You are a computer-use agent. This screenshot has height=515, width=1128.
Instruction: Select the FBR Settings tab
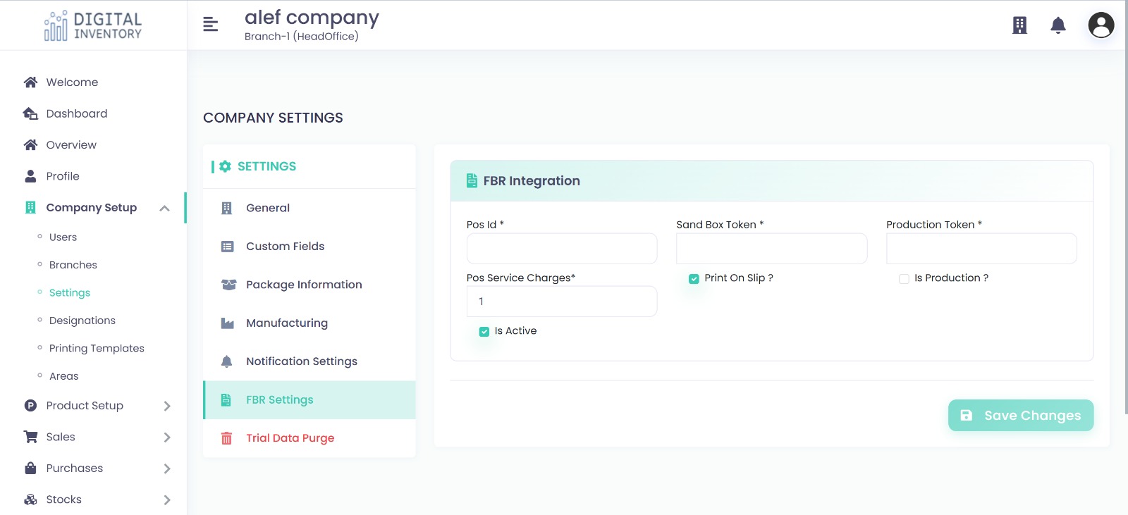309,400
